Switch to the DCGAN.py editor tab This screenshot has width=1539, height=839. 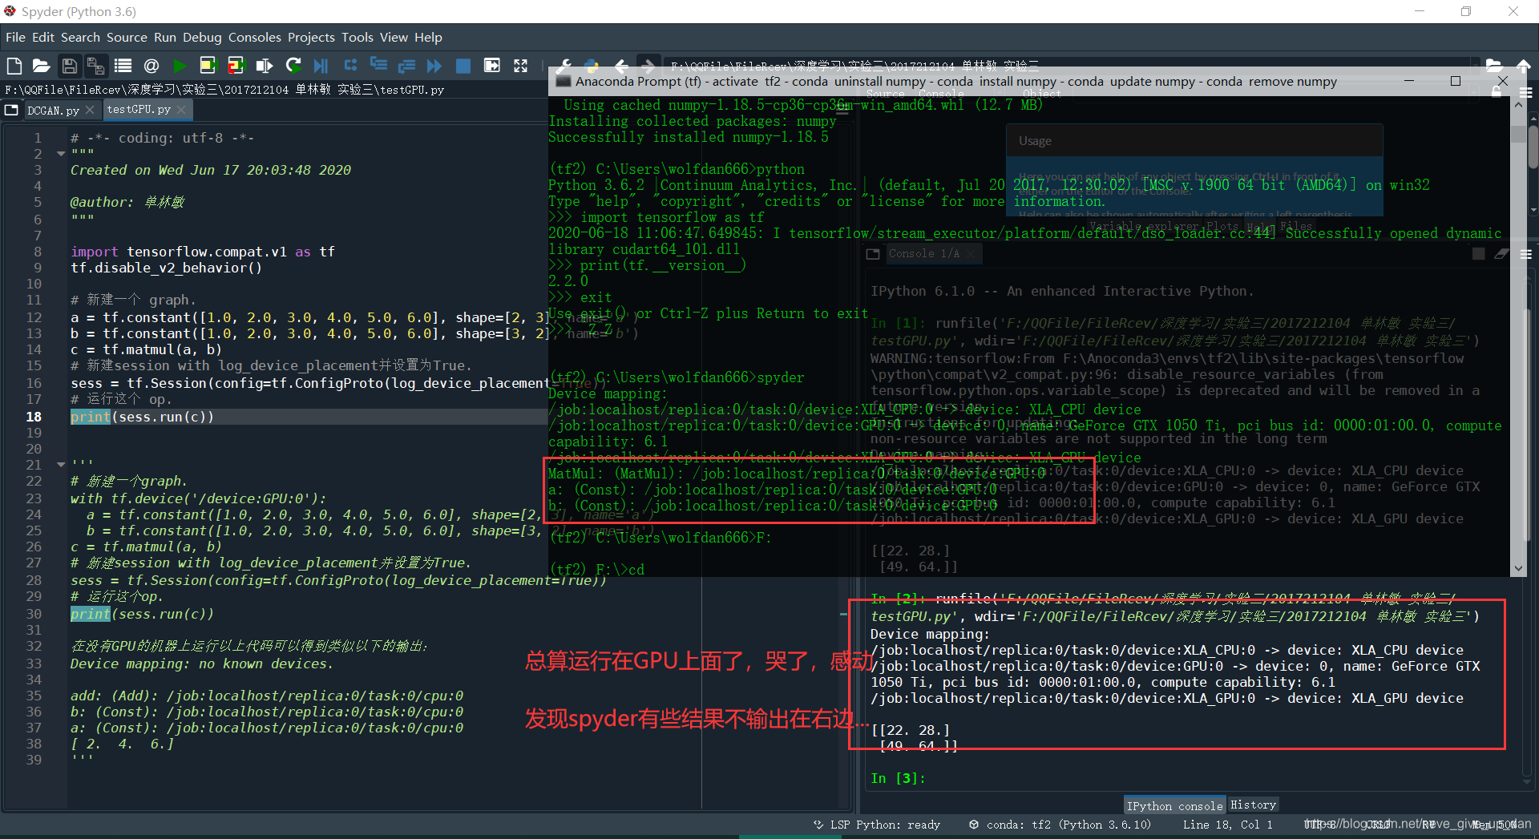pos(53,111)
